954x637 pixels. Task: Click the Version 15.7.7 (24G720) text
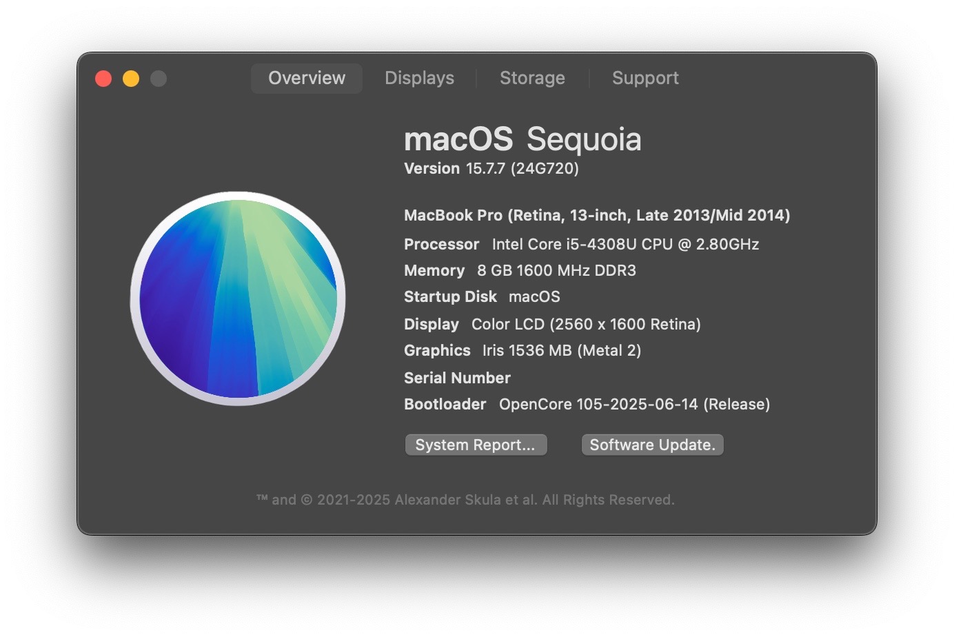tap(491, 169)
